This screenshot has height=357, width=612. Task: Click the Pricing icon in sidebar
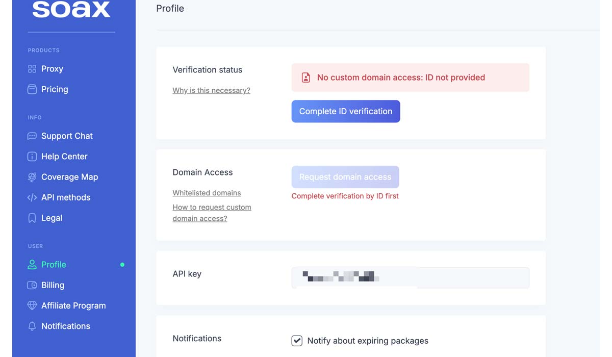pos(32,89)
